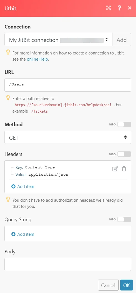Confirm settings with the OK button
Screen dimensions: 136x293
coord(127,285)
